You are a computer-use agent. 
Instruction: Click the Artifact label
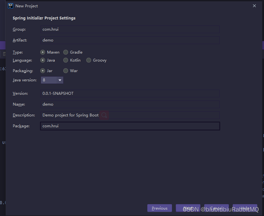(20, 40)
